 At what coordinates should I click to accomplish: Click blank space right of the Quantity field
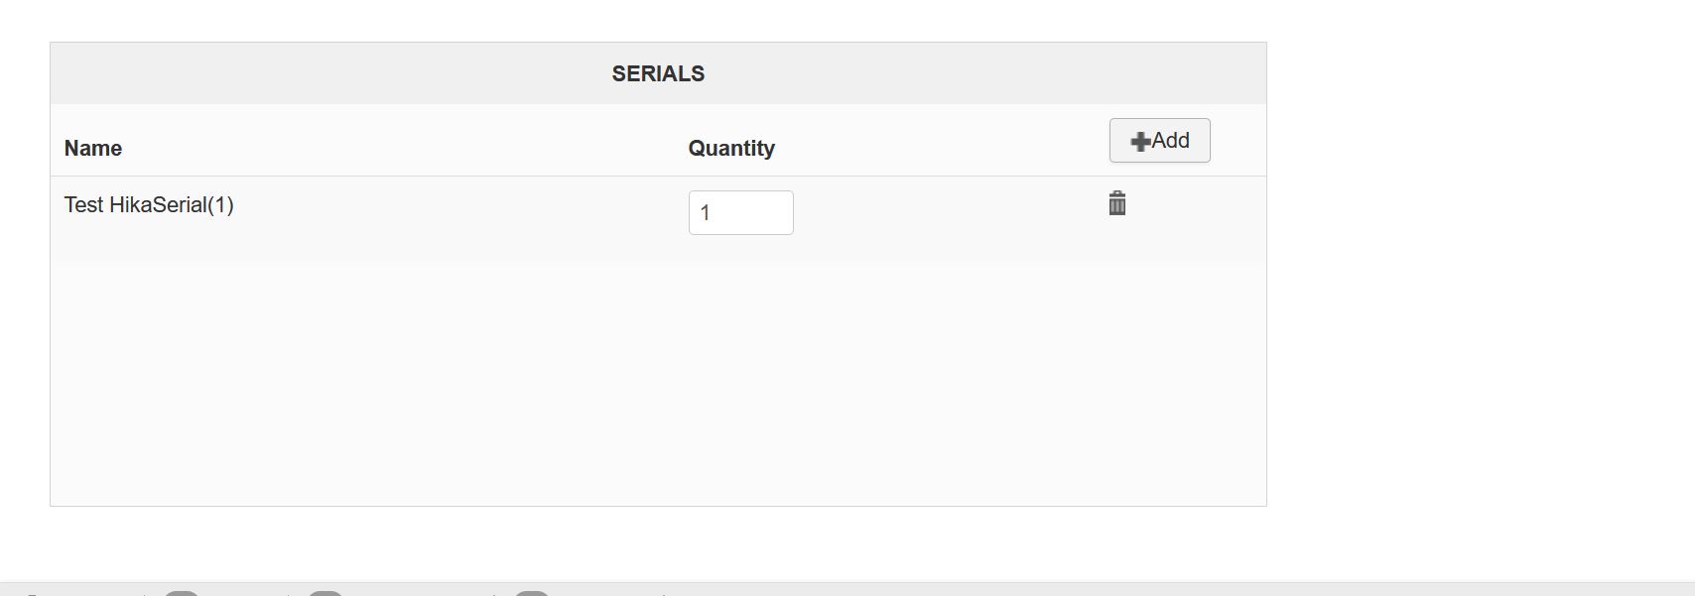pyautogui.click(x=943, y=212)
